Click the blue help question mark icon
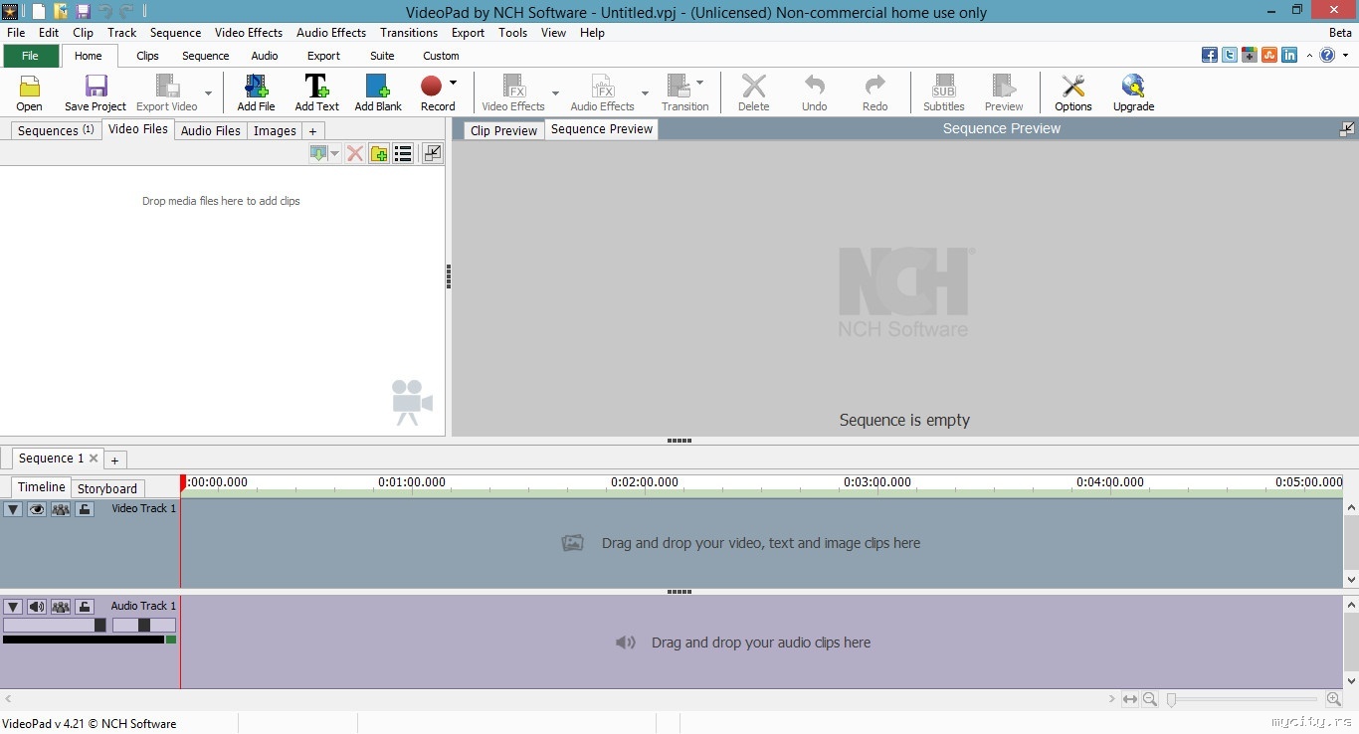The image size is (1359, 734). (1327, 56)
